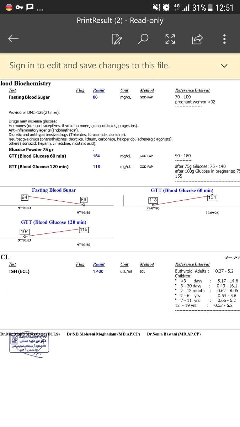Tap the 'Provisional DM:>126(2 times).' note
Image resolution: width=240 pixels, height=427 pixels.
coord(34,112)
